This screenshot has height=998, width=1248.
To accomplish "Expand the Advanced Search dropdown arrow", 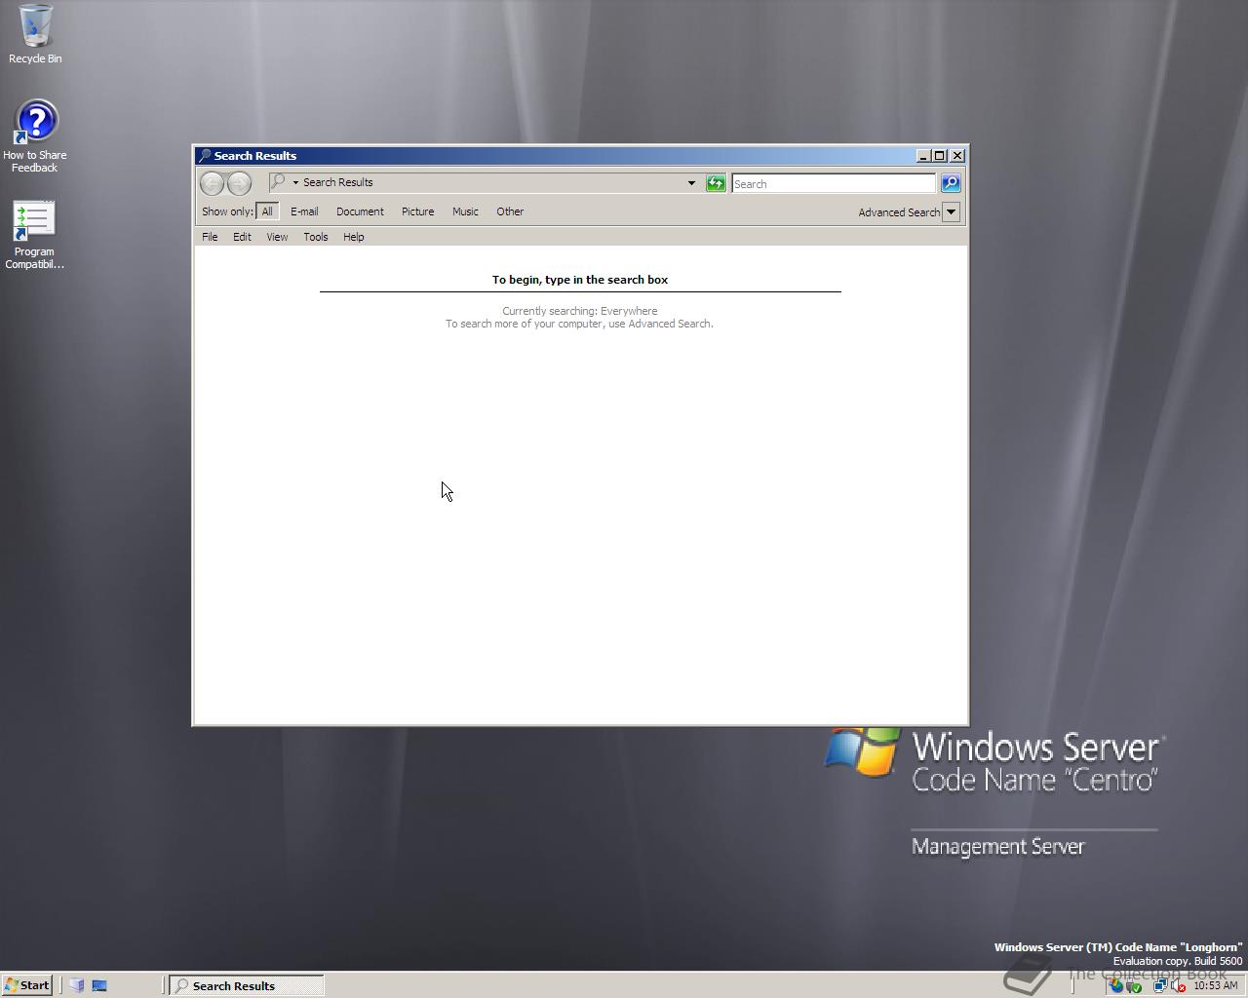I will click(x=952, y=211).
